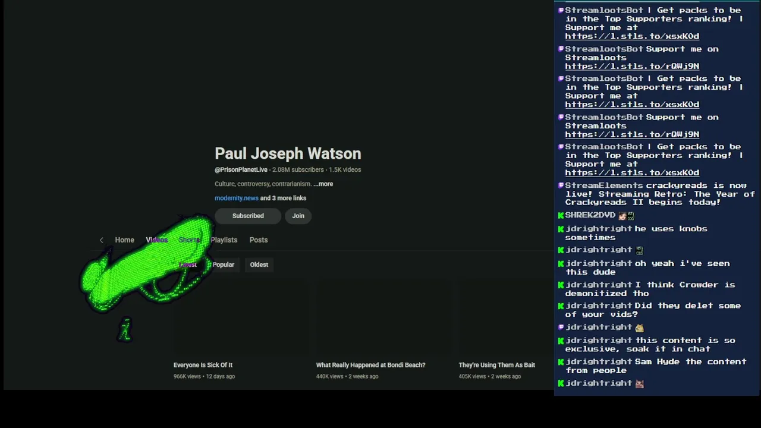Click the @PrisonPlanetLive handle

[241, 169]
